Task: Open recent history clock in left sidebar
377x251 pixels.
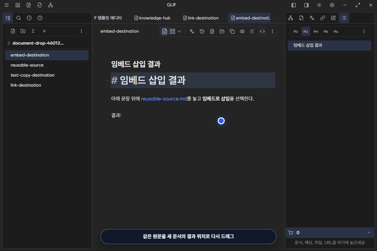Action: tap(29, 18)
